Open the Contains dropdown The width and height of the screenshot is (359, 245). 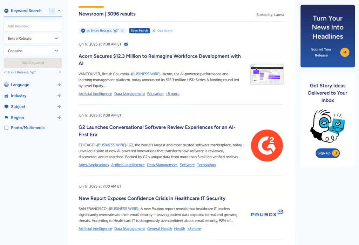(x=33, y=51)
